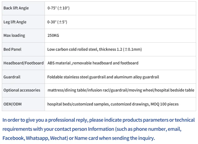Select the MOQ 100 pieces text
Viewport: 198px width, 144px height.
point(164,104)
